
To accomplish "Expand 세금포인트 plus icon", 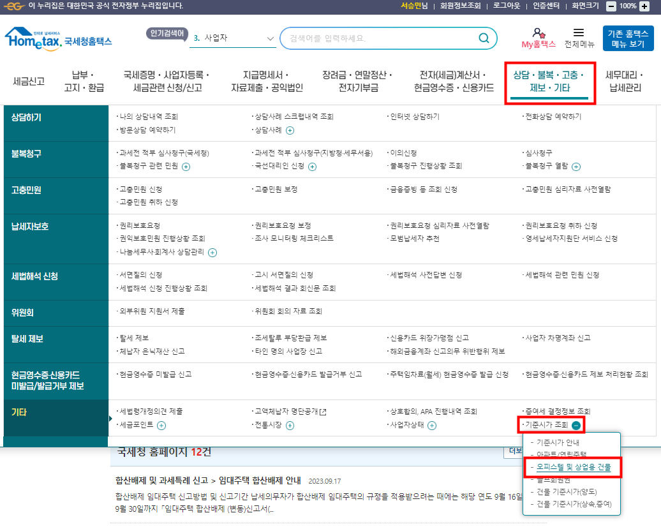I will click(x=161, y=426).
